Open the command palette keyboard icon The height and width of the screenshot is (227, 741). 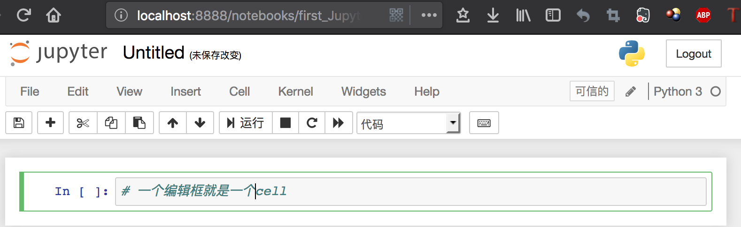[x=484, y=123]
